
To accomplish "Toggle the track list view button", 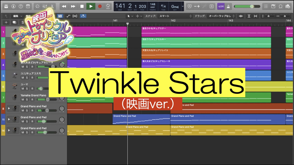I will (60, 16).
